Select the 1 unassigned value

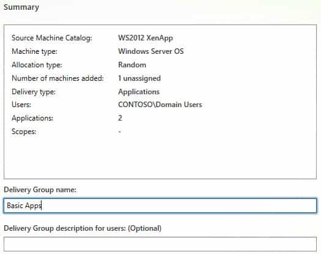(139, 78)
